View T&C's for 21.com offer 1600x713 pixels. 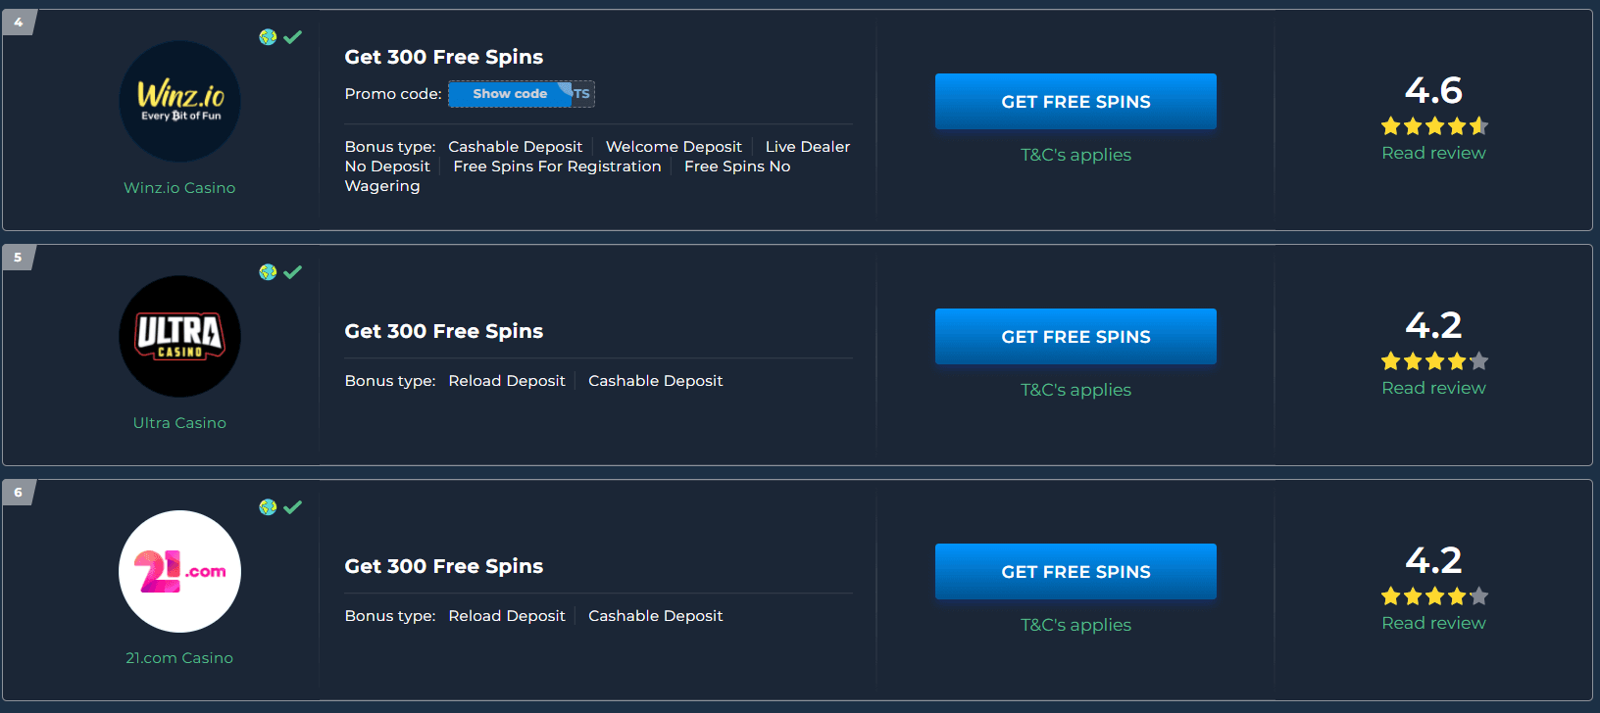1075,625
